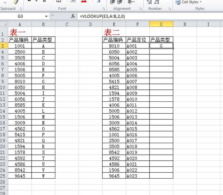Click the 产品类型 header in column B
The height and width of the screenshot is (195, 223).
tap(43, 40)
